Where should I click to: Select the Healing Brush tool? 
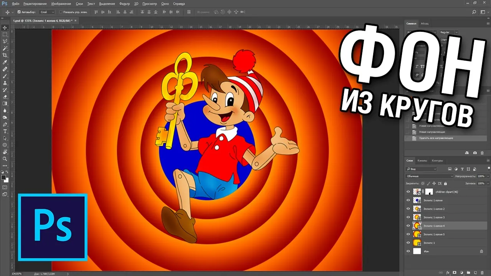5,69
